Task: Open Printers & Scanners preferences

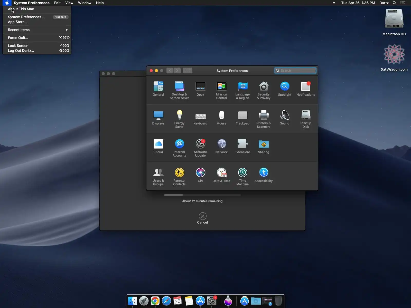Action: click(x=264, y=119)
